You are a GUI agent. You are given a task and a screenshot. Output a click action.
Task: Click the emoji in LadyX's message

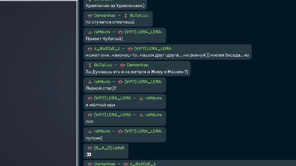coord(88,154)
